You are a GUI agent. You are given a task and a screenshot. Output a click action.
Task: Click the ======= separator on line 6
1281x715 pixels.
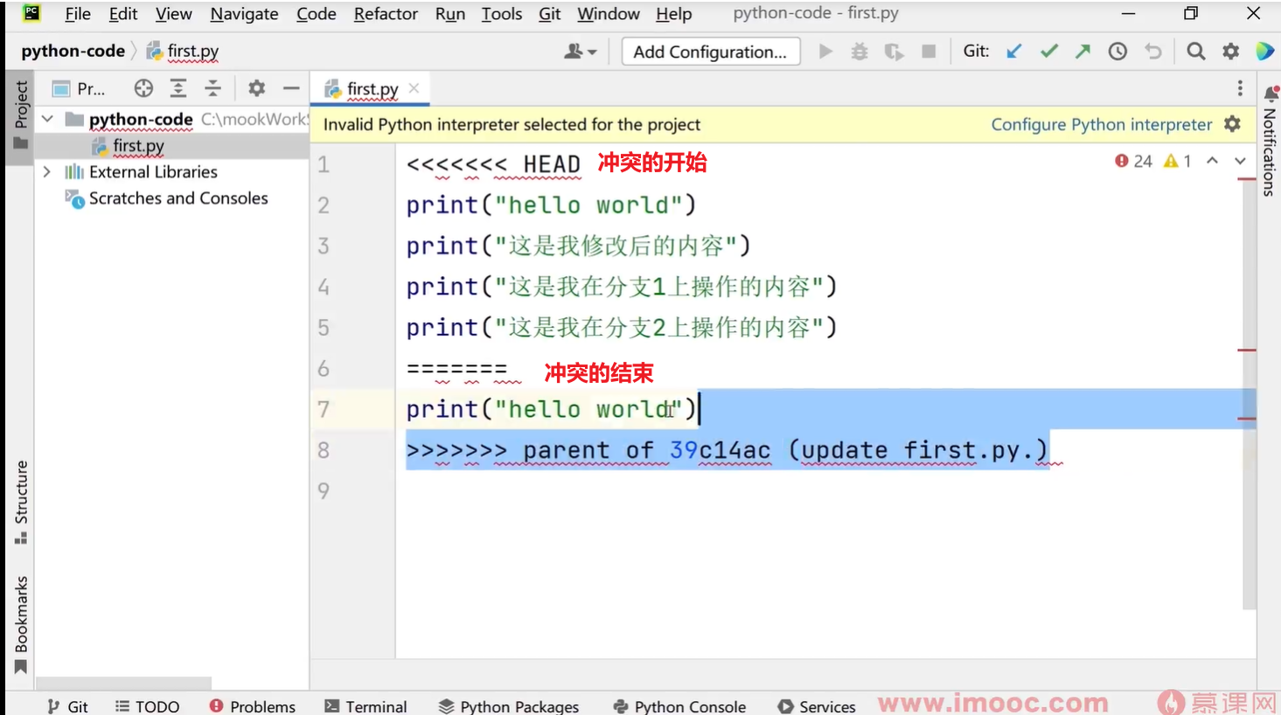click(457, 369)
